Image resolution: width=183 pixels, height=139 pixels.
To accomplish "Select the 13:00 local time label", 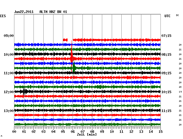I will pyautogui.click(x=9, y=111).
